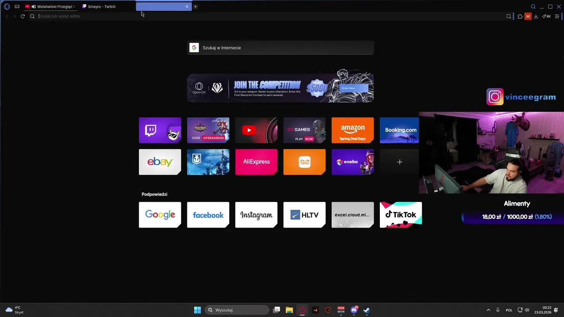This screenshot has height=317, width=564.
Task: Open the AliExpress speed dial tile
Action: pyautogui.click(x=256, y=162)
